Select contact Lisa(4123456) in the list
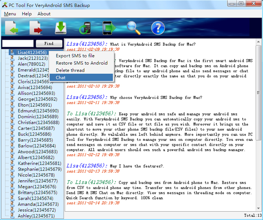Image resolution: width=263 pixels, height=220 pixels. click(x=32, y=52)
